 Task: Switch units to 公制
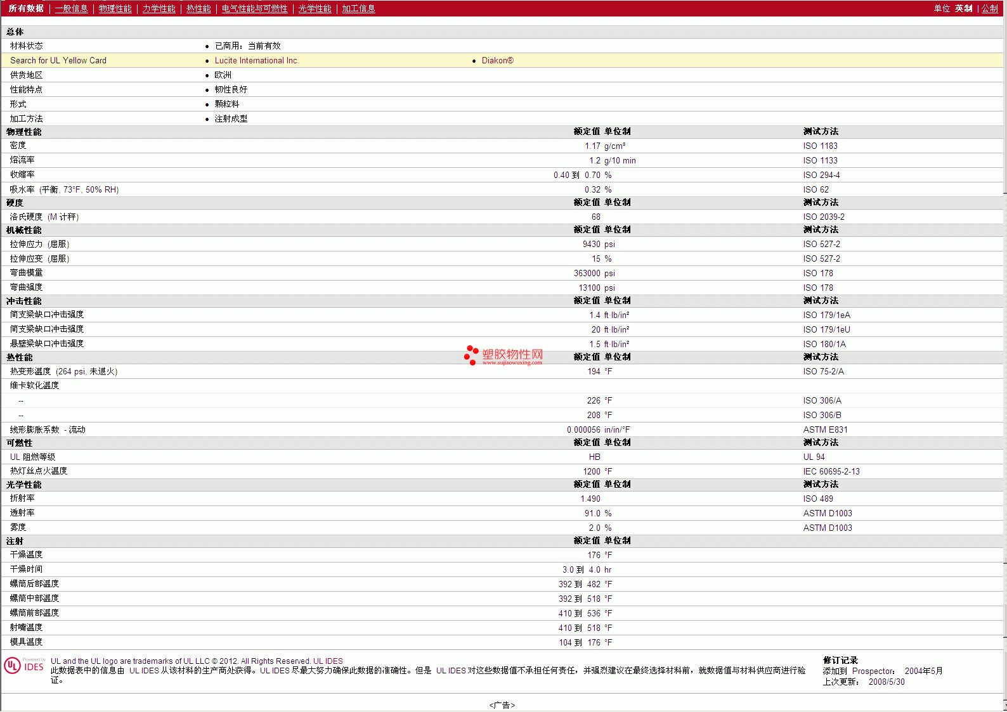(x=990, y=8)
